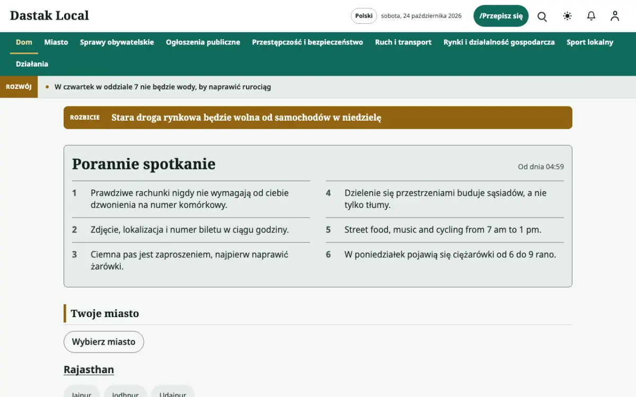The height and width of the screenshot is (397, 636).
Task: Open briefing item 4 about dzielenie się przestrzeniami
Action: (445, 199)
